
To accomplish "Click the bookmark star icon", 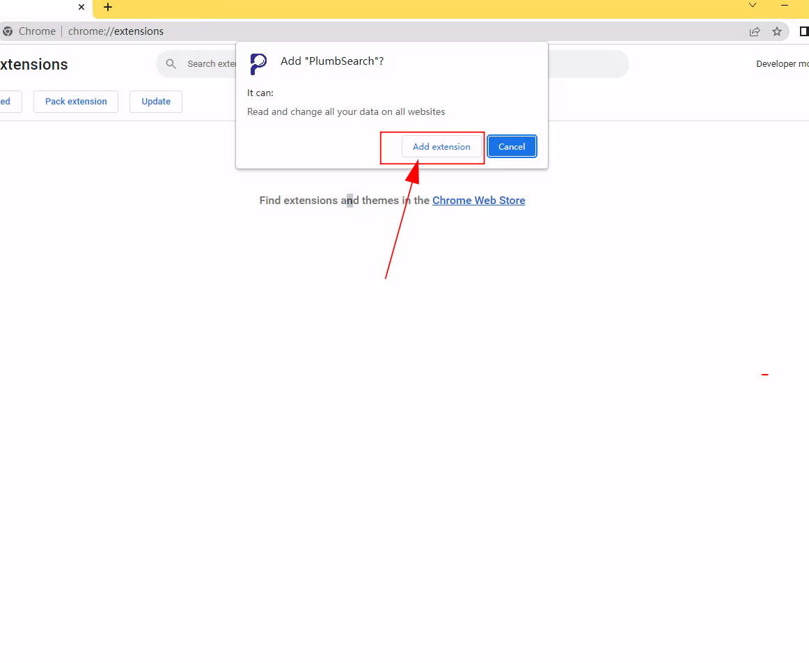I will click(777, 31).
